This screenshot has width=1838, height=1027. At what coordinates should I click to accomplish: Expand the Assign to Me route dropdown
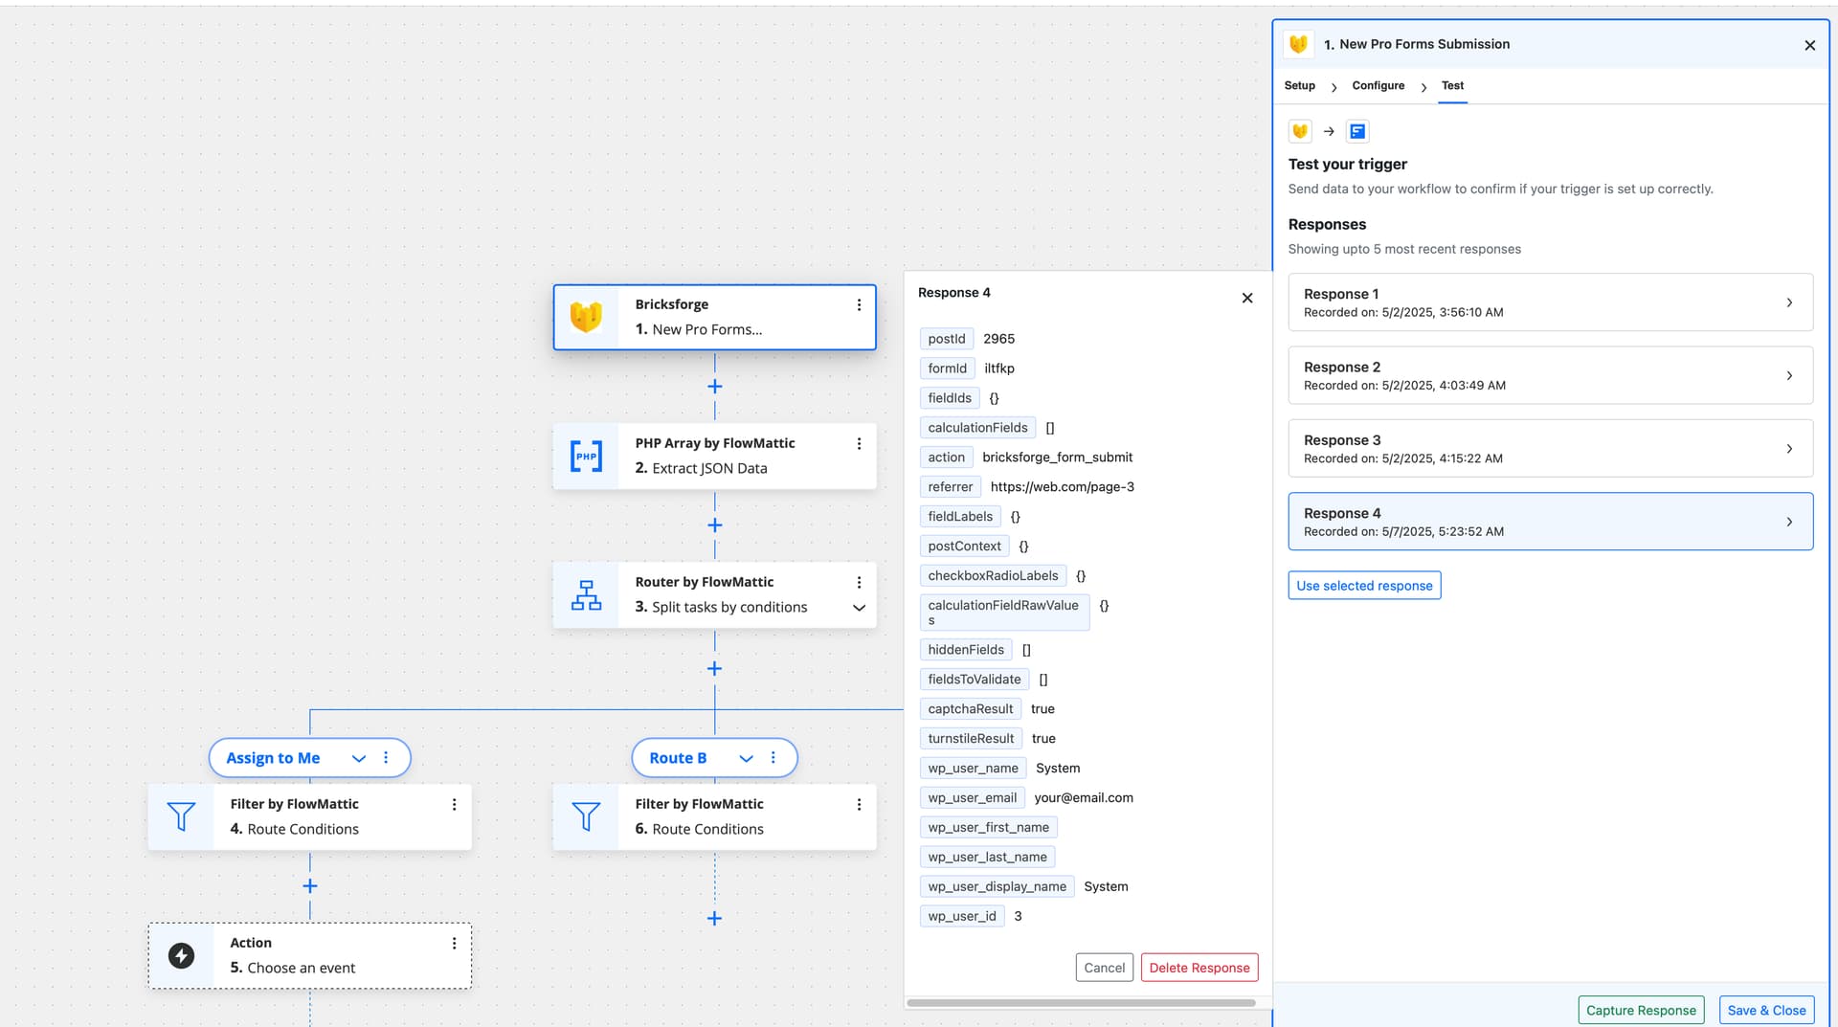click(x=359, y=758)
